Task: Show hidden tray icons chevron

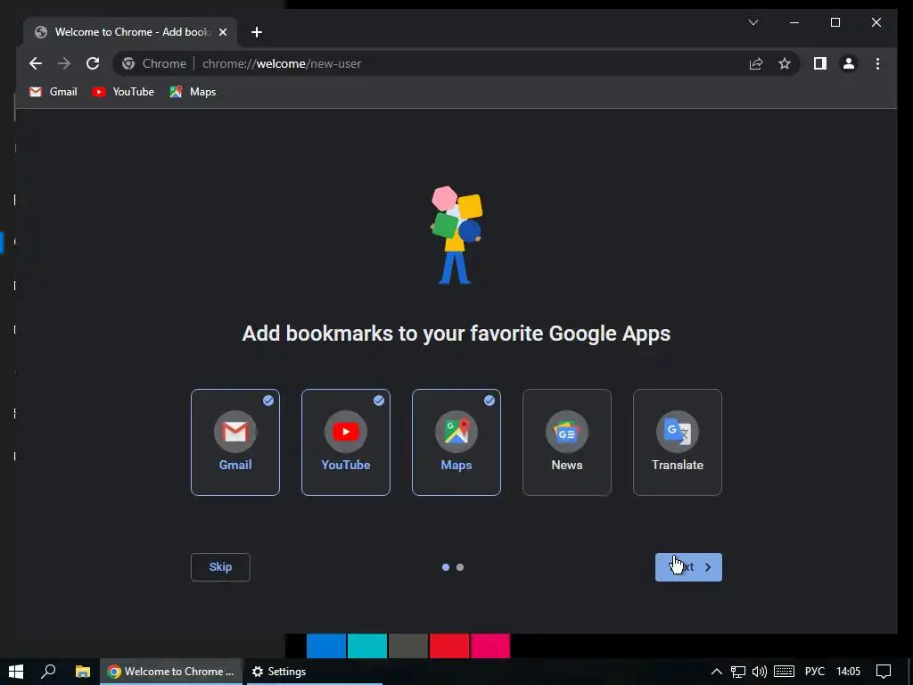Action: 717,671
